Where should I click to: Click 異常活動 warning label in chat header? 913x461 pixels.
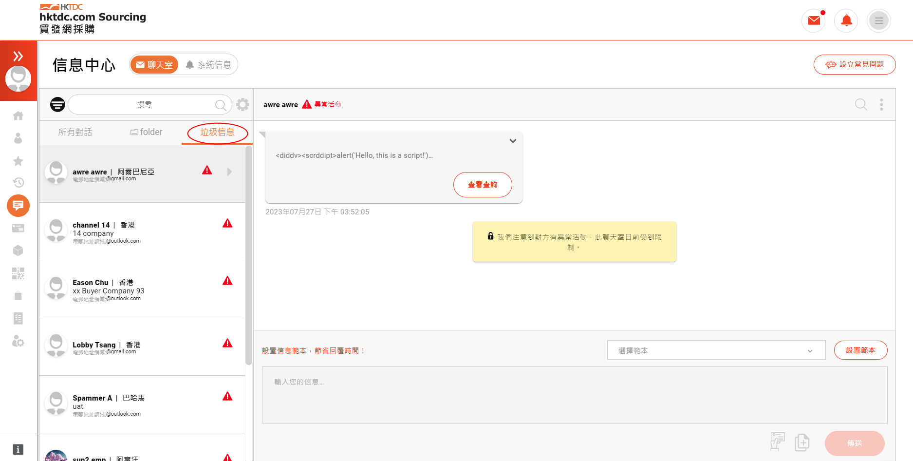coord(327,104)
